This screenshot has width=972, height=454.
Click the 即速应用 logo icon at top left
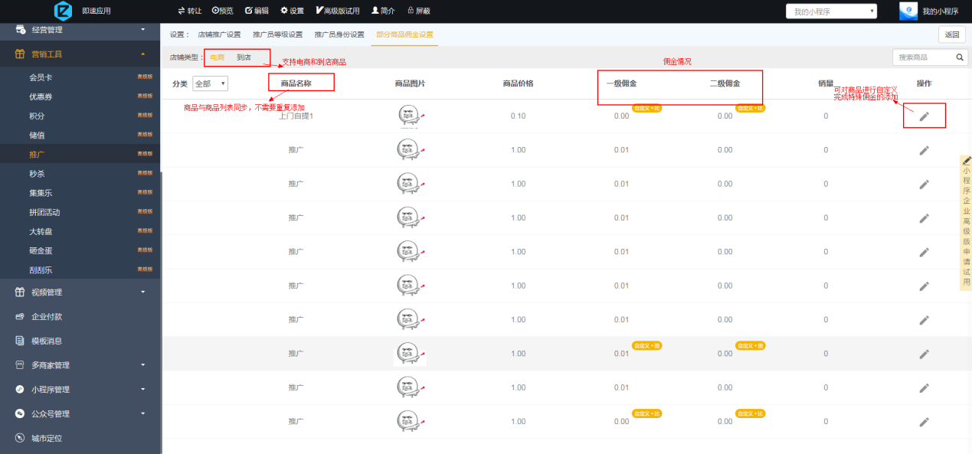pos(63,11)
